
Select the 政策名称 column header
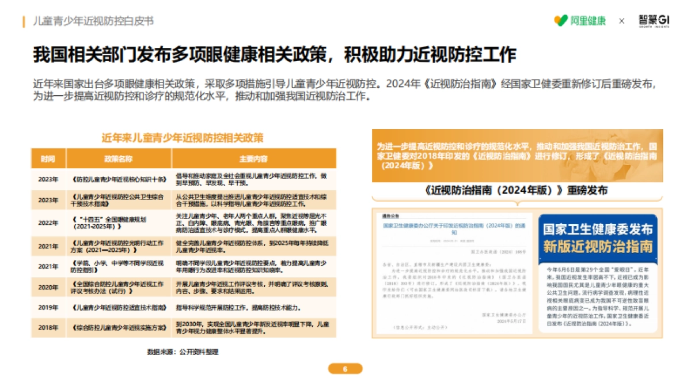point(120,158)
